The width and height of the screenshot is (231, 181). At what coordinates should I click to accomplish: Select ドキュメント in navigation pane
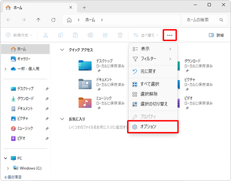25,109
